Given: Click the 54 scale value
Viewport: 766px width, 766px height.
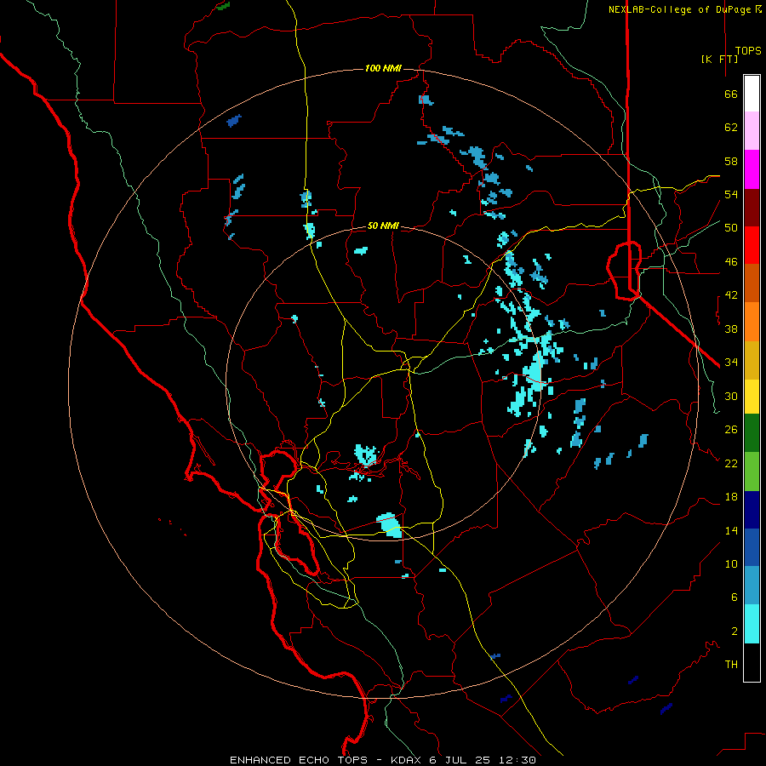Looking at the screenshot, I should point(731,194).
